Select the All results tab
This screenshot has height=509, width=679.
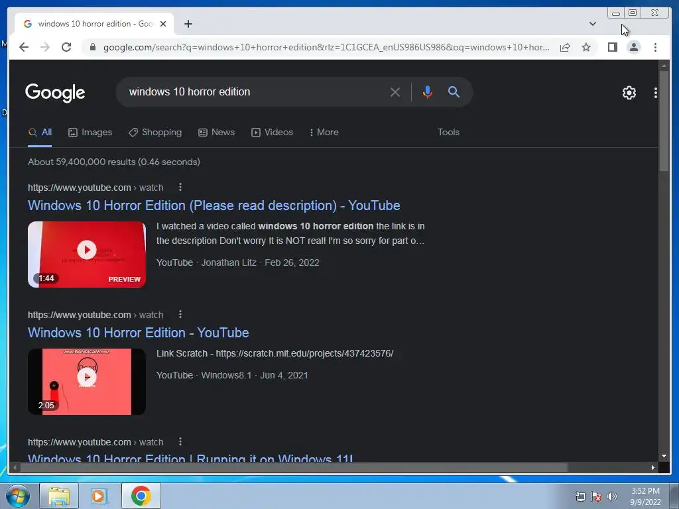40,133
